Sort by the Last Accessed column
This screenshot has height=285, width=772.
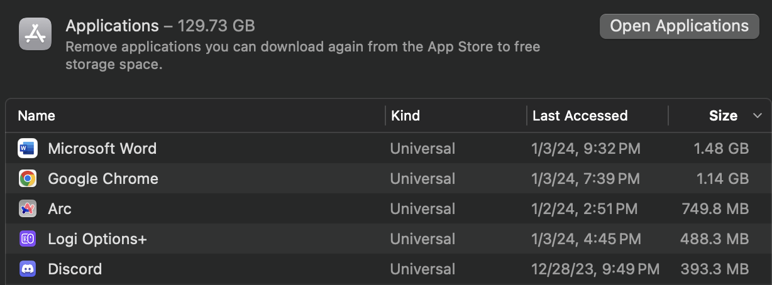580,116
